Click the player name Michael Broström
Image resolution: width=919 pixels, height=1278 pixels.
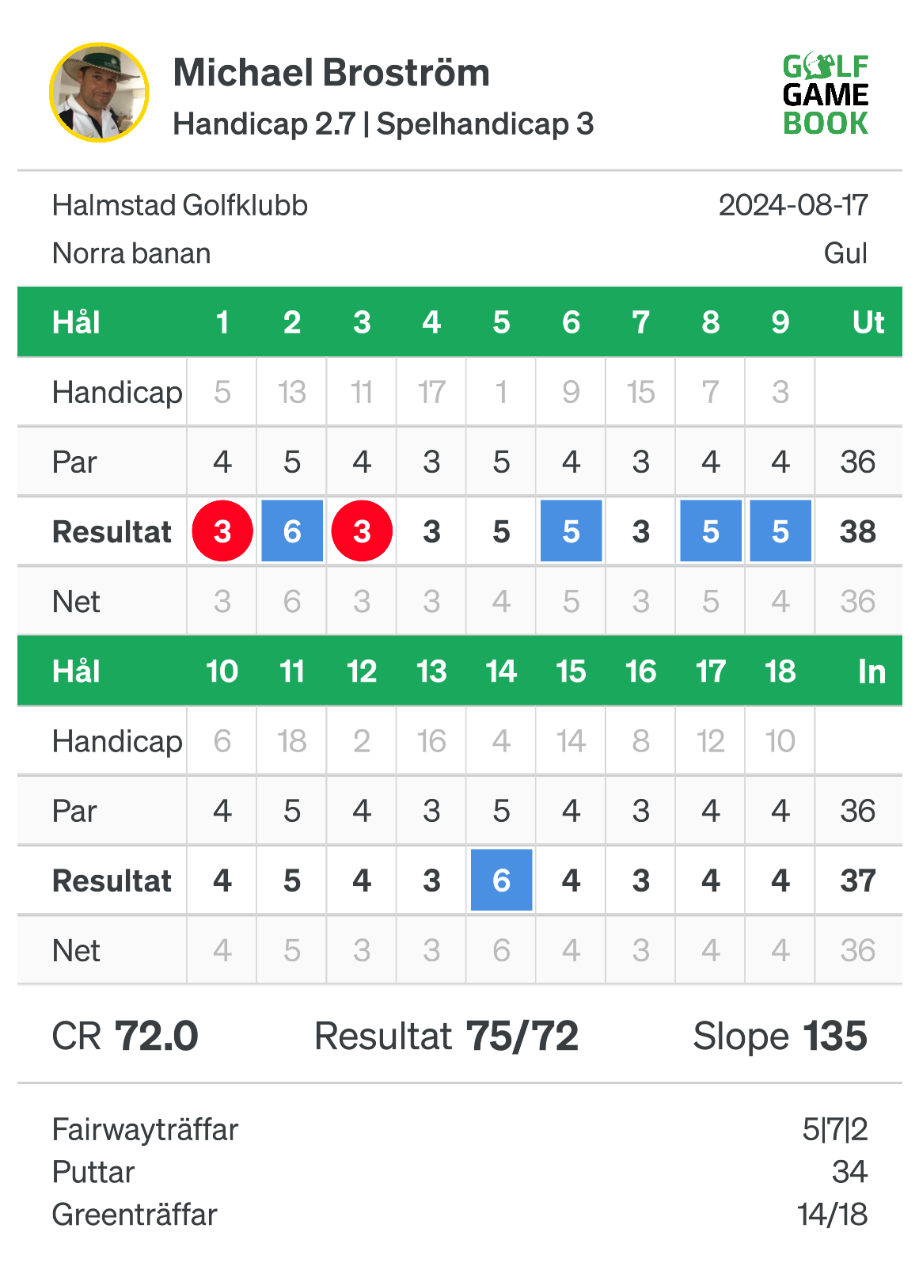click(332, 73)
